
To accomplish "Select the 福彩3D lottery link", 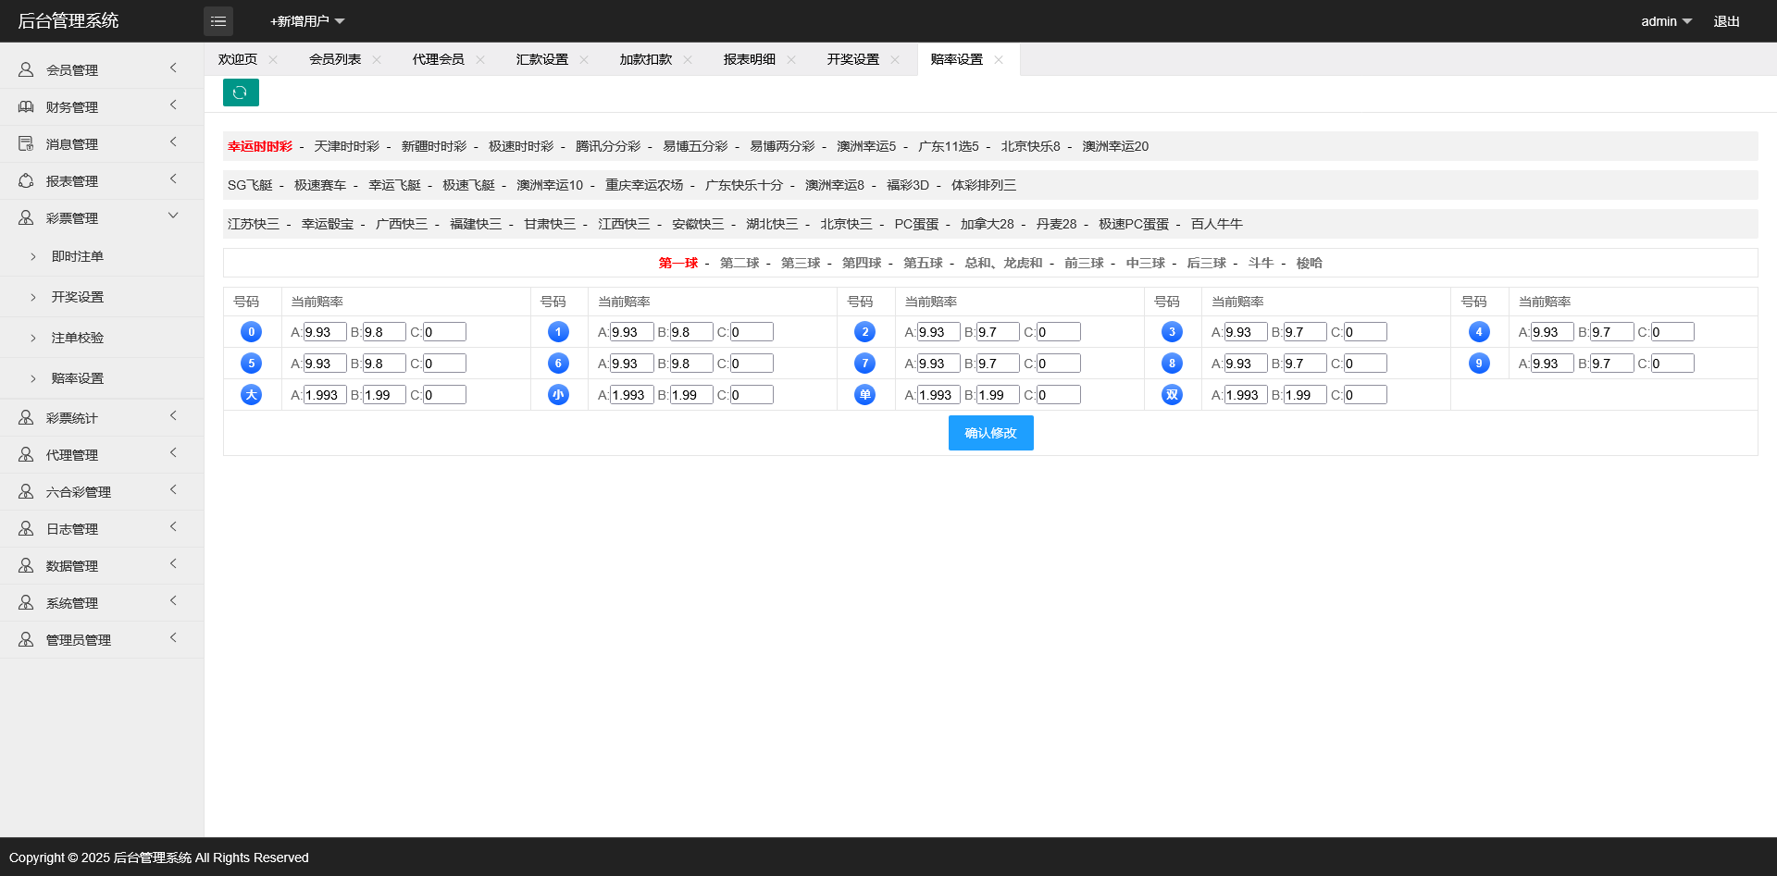I will click(908, 185).
